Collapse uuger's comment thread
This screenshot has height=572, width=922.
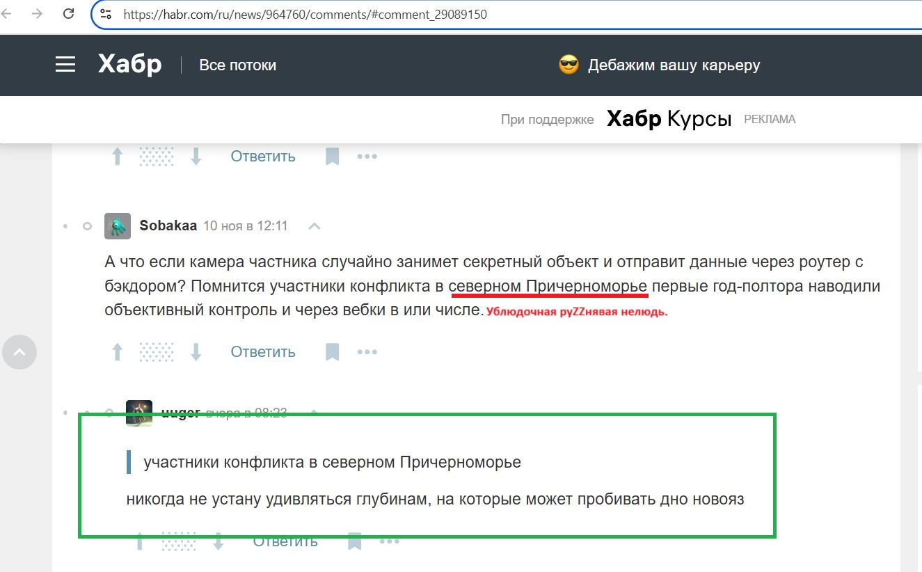(x=314, y=411)
